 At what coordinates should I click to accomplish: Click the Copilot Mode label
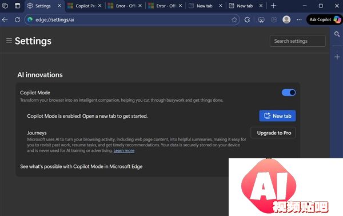(35, 93)
